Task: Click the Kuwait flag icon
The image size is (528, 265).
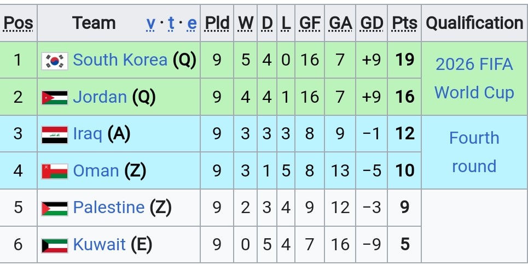Action: (55, 245)
